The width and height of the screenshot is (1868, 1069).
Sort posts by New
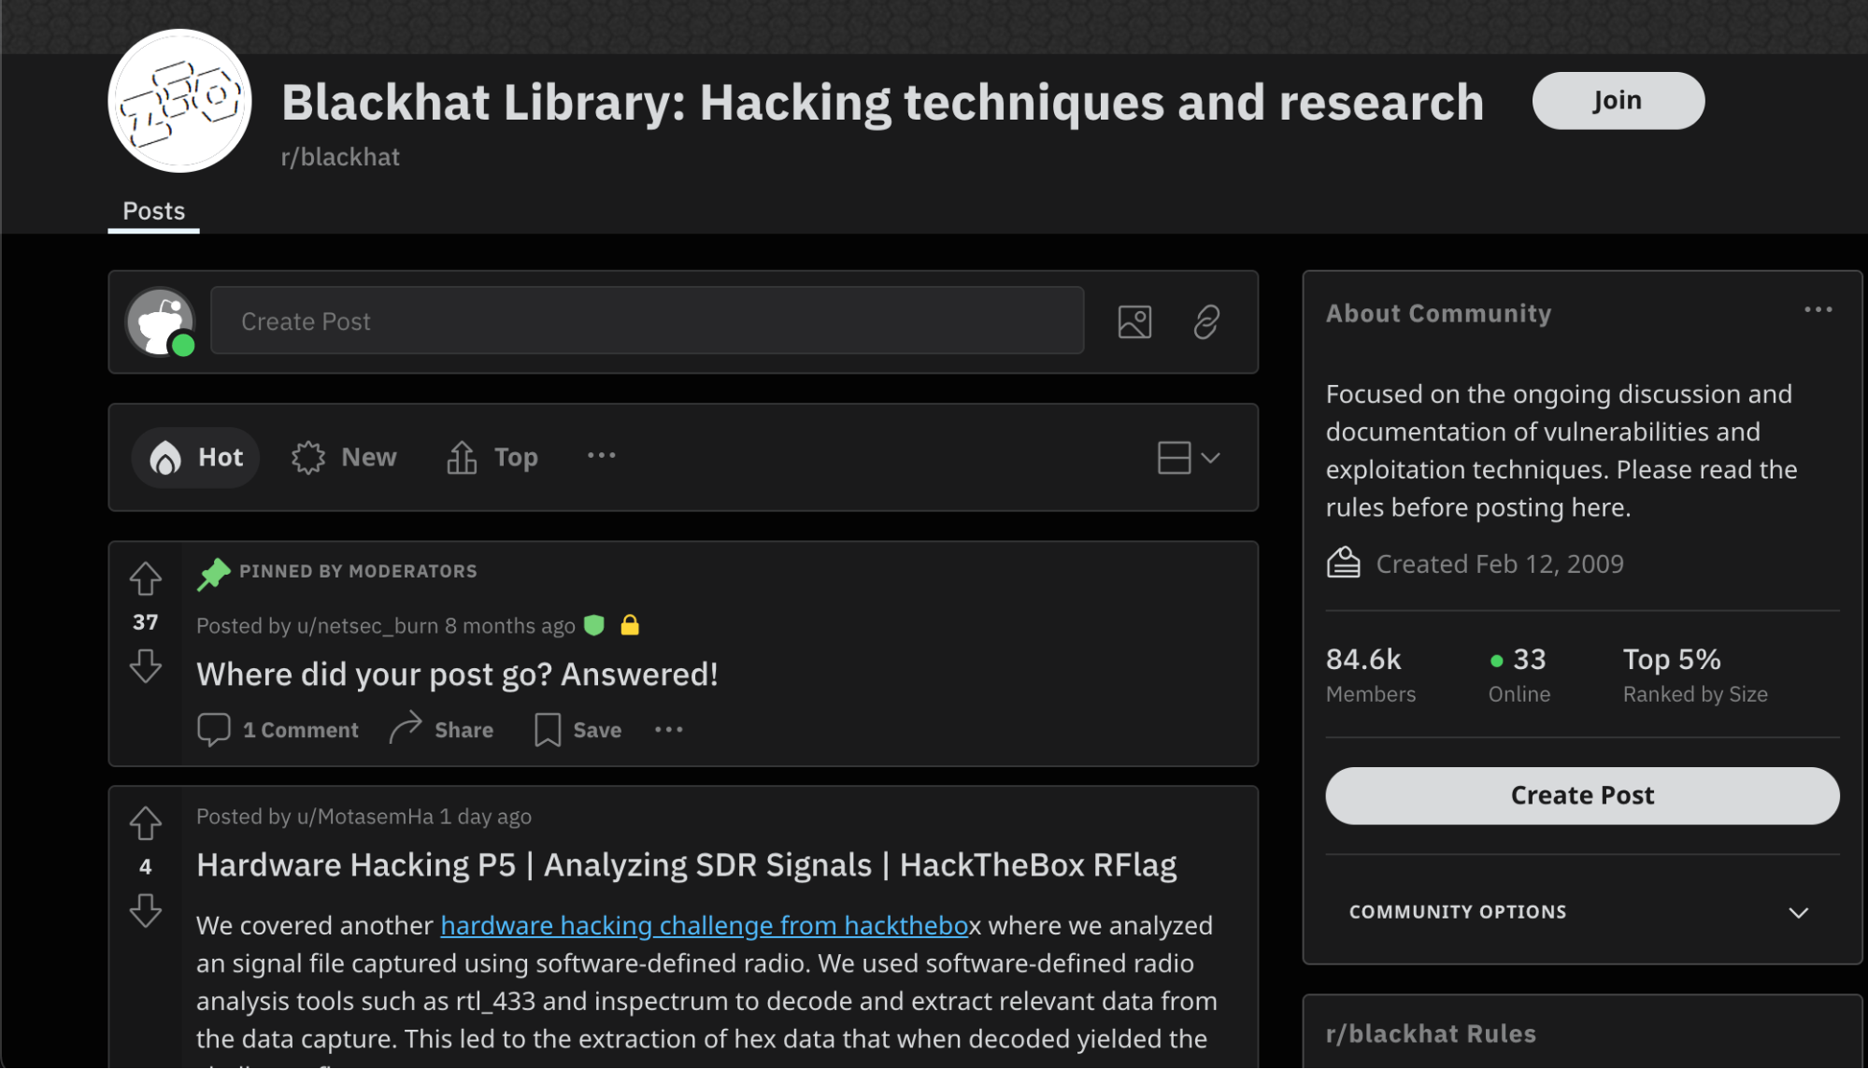[344, 457]
